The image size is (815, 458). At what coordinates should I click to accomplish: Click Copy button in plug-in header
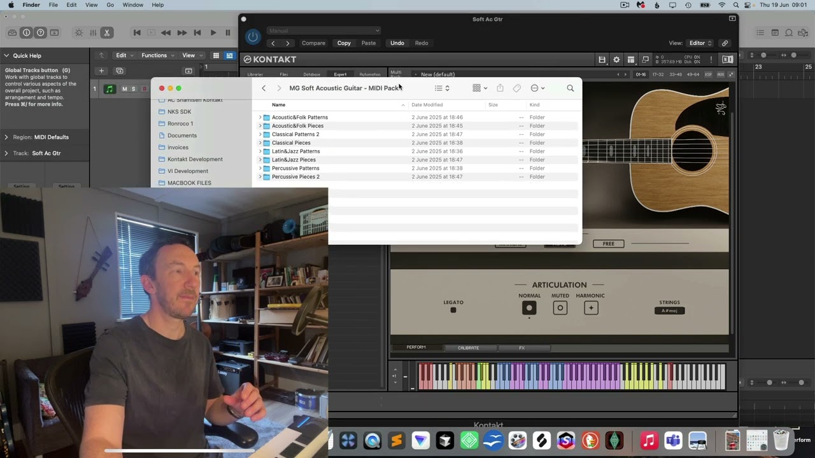click(x=344, y=43)
